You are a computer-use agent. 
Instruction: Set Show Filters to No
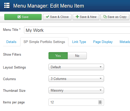pos(77,56)
